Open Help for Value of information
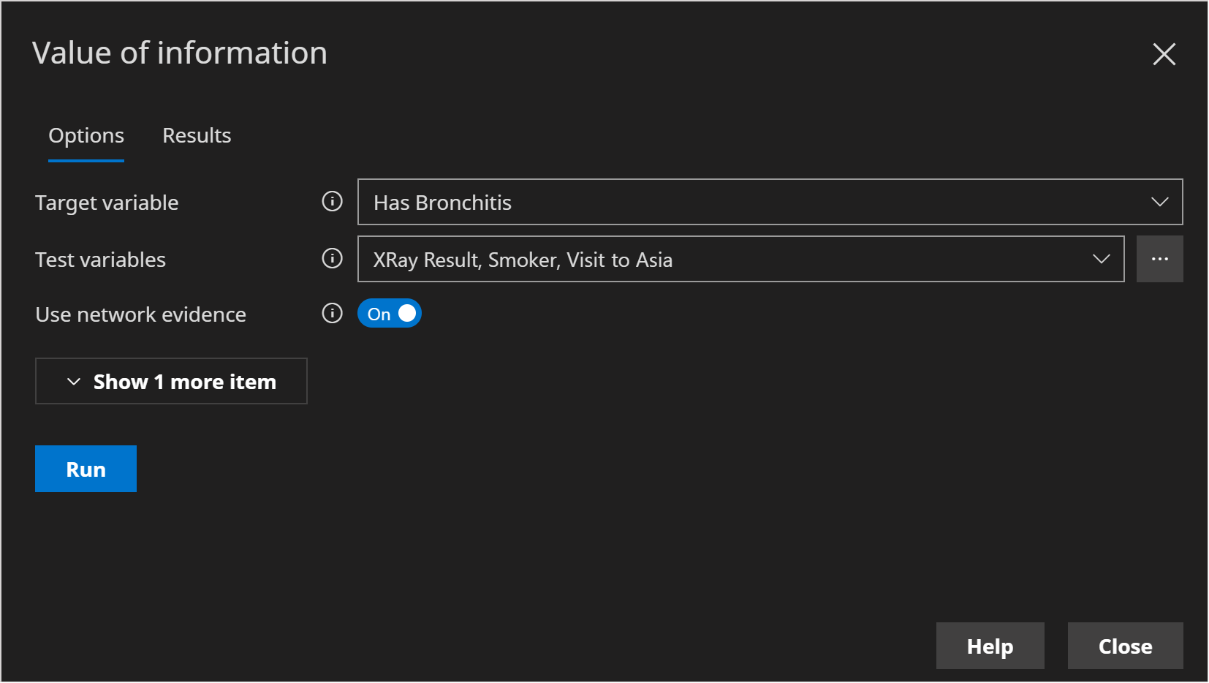1209x683 pixels. [x=990, y=646]
